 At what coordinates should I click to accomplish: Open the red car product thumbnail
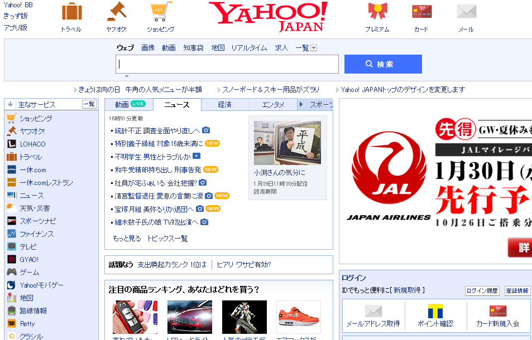pyautogui.click(x=190, y=317)
